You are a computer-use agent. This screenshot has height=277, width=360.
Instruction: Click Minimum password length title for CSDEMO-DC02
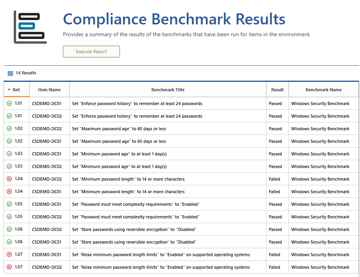[x=128, y=179]
